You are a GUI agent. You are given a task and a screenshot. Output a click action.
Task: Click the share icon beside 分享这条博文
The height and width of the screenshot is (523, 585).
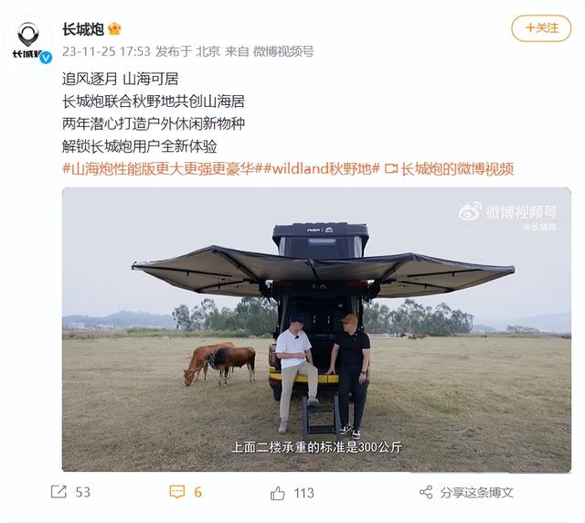[x=426, y=493]
